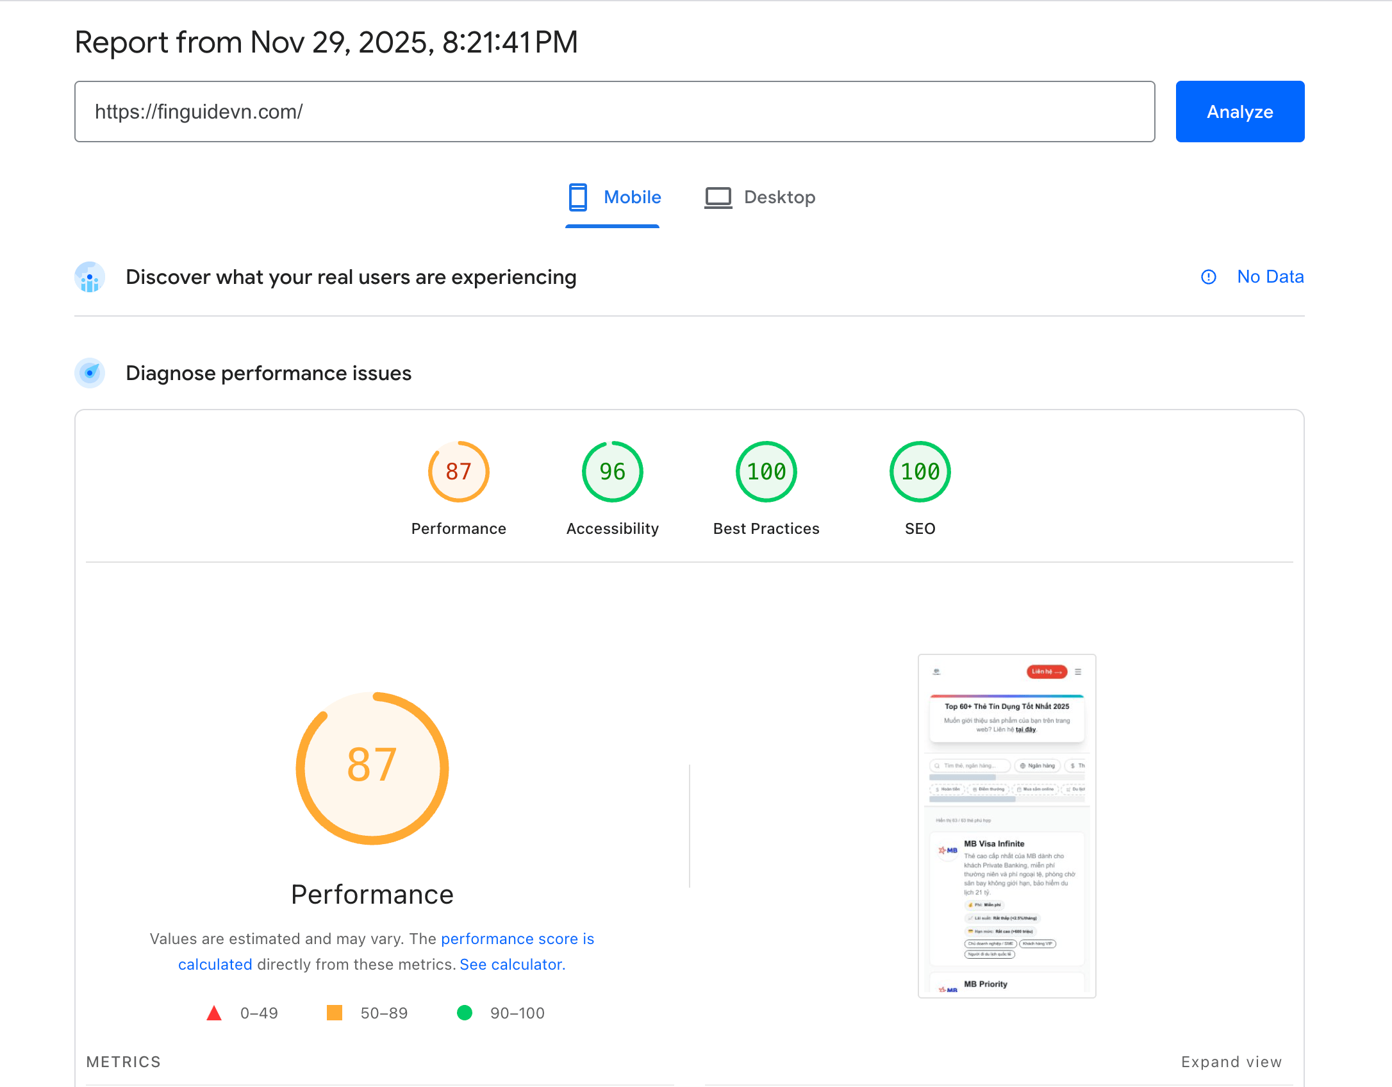
Task: Click the Accessibility gauge showing 96
Action: pyautogui.click(x=612, y=472)
